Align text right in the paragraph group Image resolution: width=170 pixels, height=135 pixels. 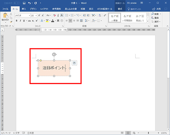(x=74, y=21)
